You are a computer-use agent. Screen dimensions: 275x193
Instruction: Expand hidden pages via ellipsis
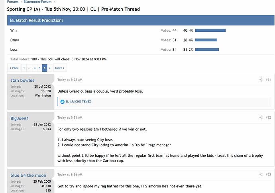pos(29,68)
